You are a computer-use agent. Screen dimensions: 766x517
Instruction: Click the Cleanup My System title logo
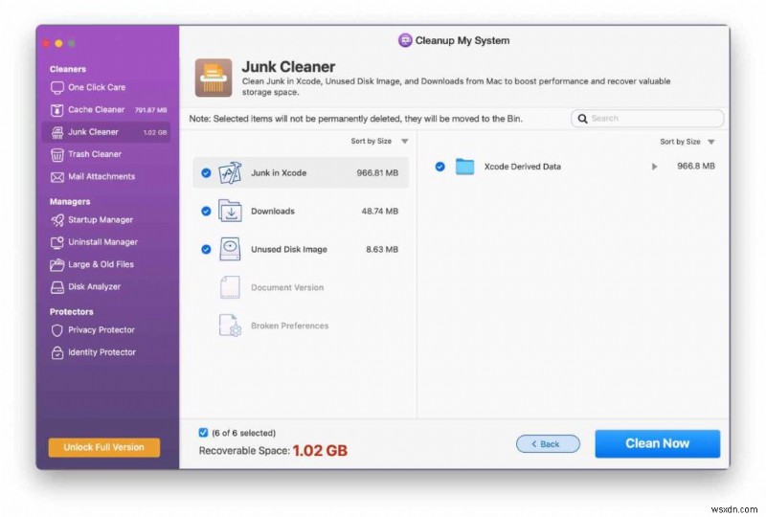point(405,40)
